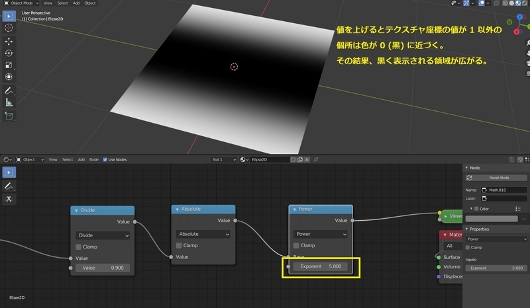
Task: Click the Exponent 5.000 field on Power node
Action: [320, 266]
